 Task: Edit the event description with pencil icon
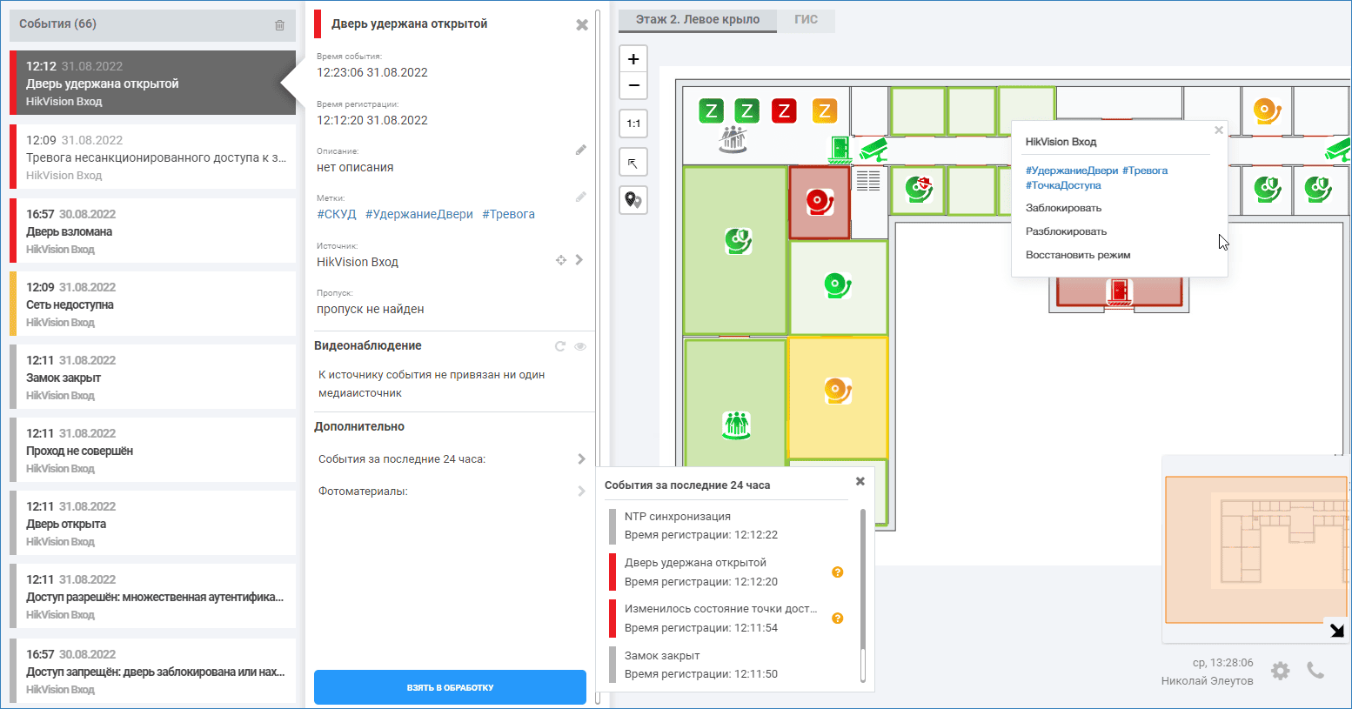point(581,150)
